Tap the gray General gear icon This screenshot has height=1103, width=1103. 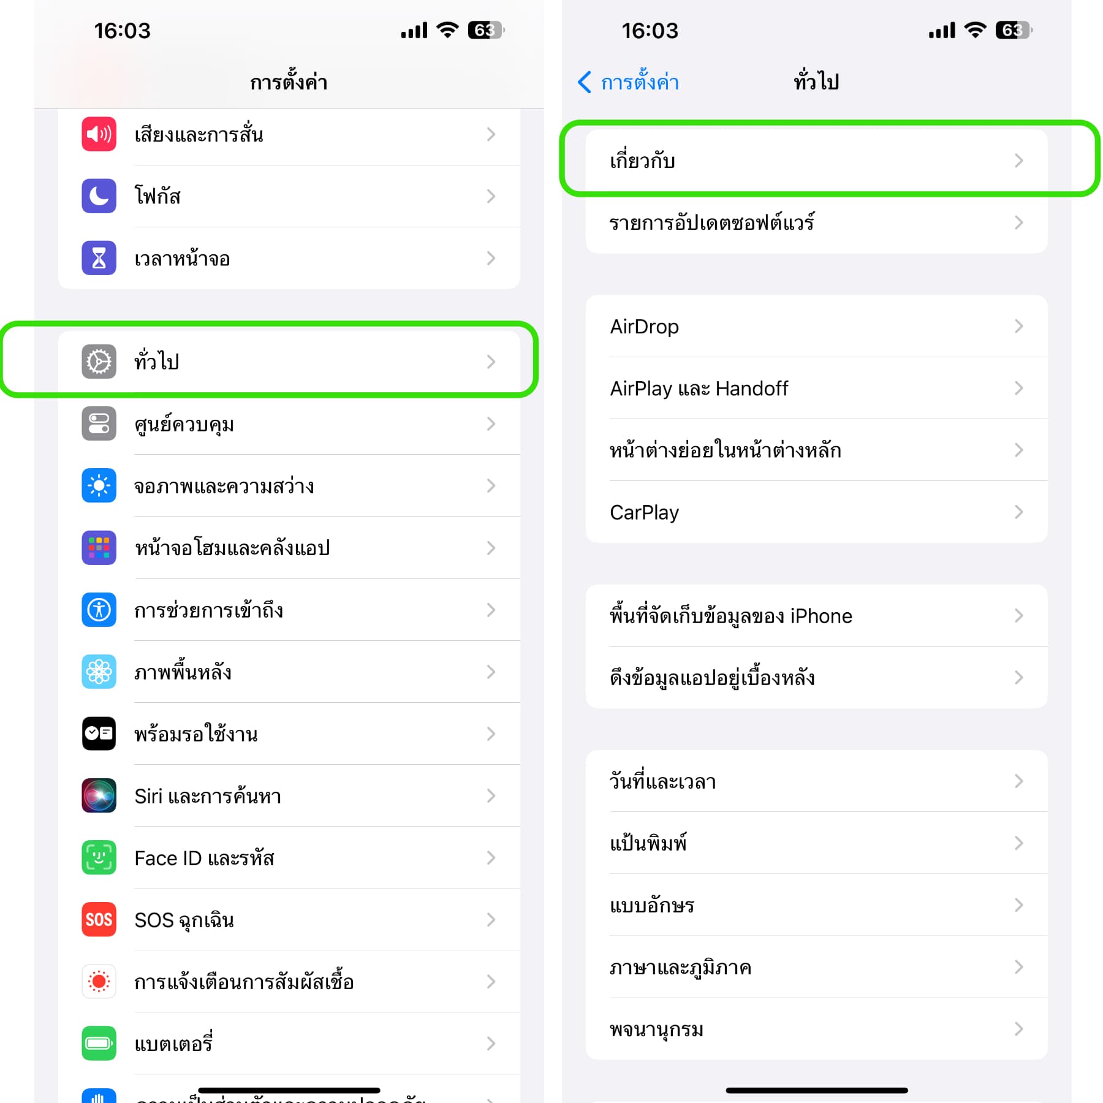pyautogui.click(x=99, y=362)
